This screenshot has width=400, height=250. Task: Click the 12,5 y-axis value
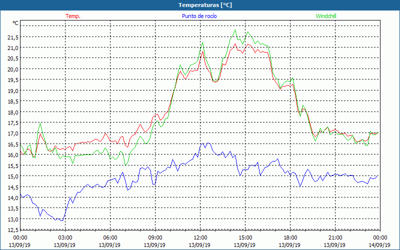[13, 230]
